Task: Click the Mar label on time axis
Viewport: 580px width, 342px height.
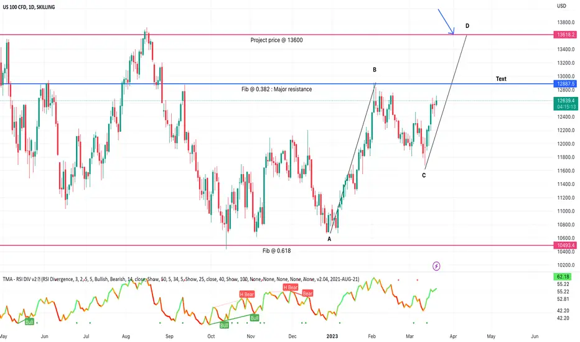Action: (409, 336)
